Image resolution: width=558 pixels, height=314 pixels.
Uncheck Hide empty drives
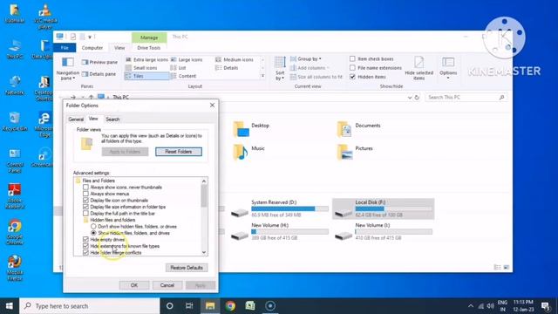click(x=85, y=240)
